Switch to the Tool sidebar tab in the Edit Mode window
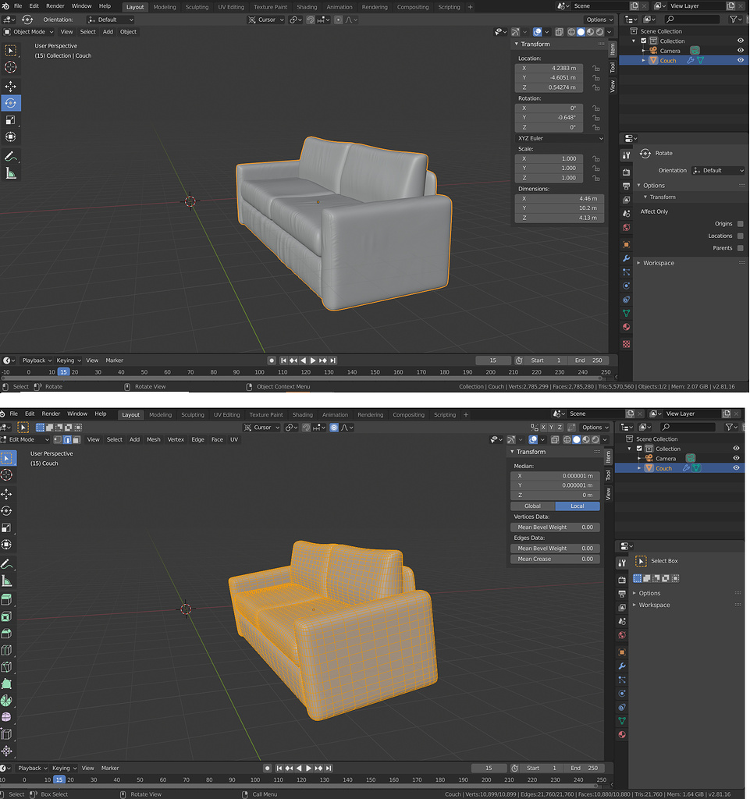750x799 pixels. (x=608, y=475)
